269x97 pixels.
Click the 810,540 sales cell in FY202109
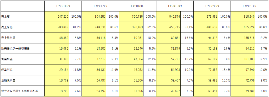point(243,17)
